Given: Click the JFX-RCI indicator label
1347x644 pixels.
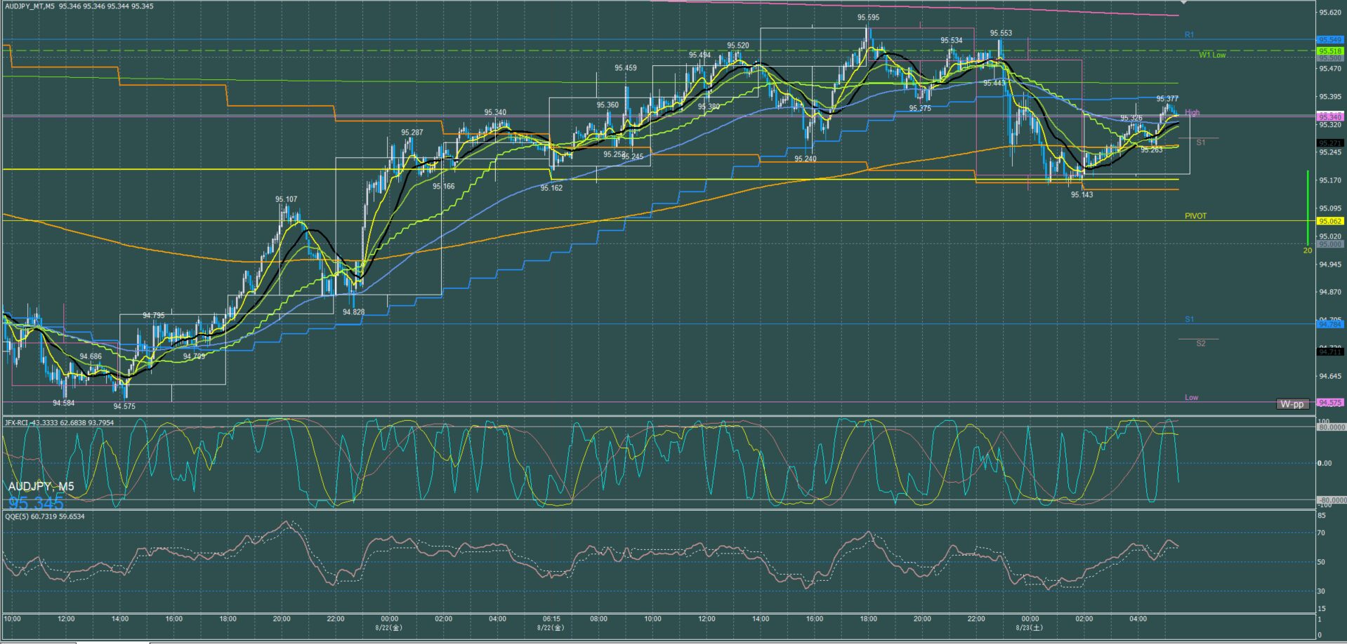Looking at the screenshot, I should (x=59, y=423).
